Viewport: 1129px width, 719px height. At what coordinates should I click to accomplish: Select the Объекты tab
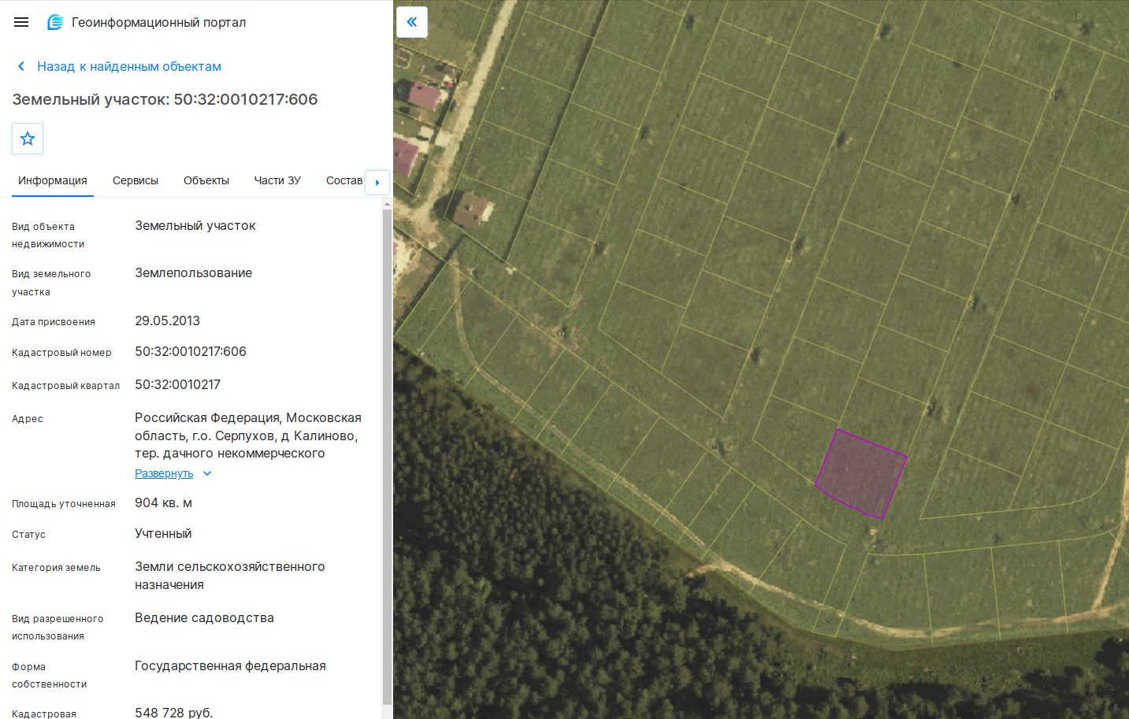coord(206,180)
